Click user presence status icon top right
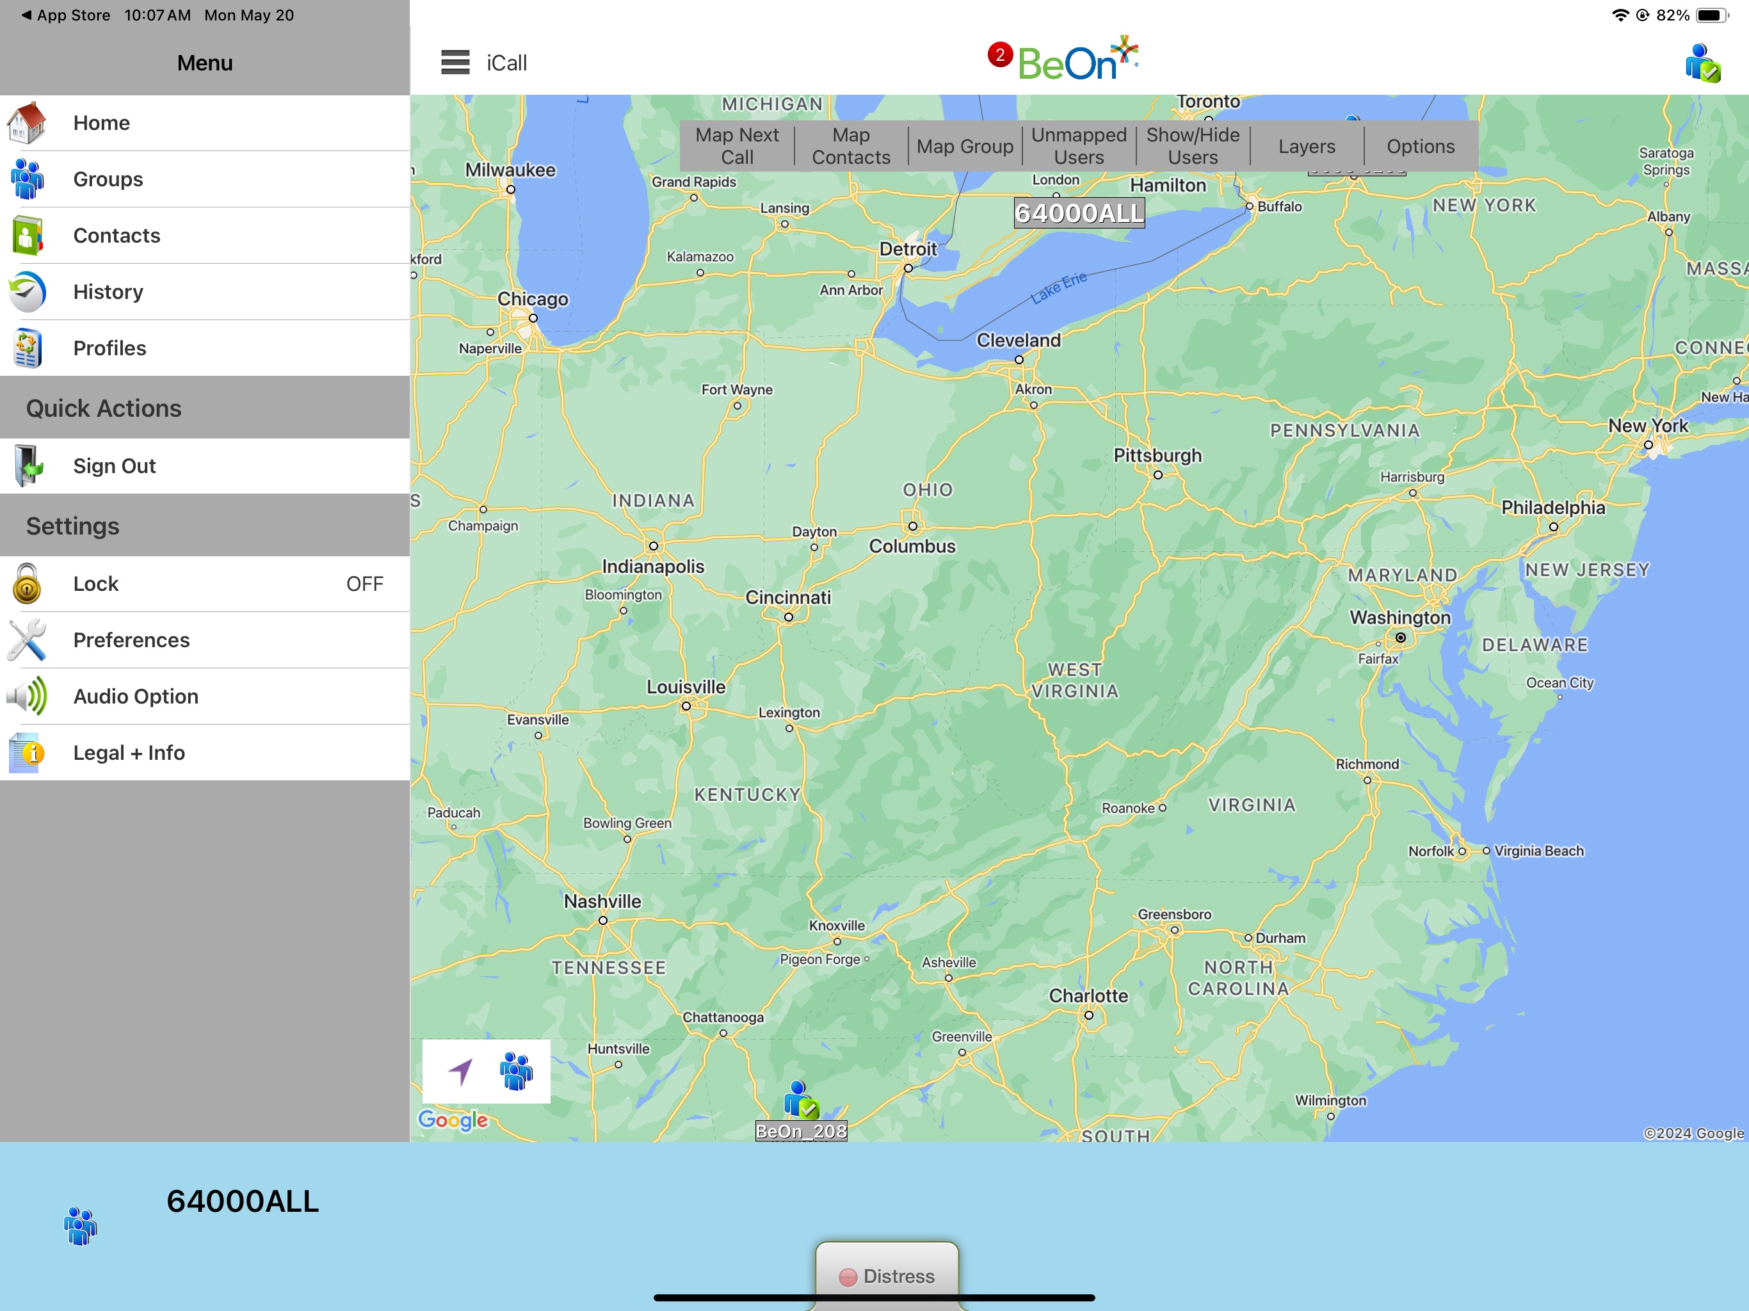This screenshot has height=1311, width=1749. (1702, 63)
